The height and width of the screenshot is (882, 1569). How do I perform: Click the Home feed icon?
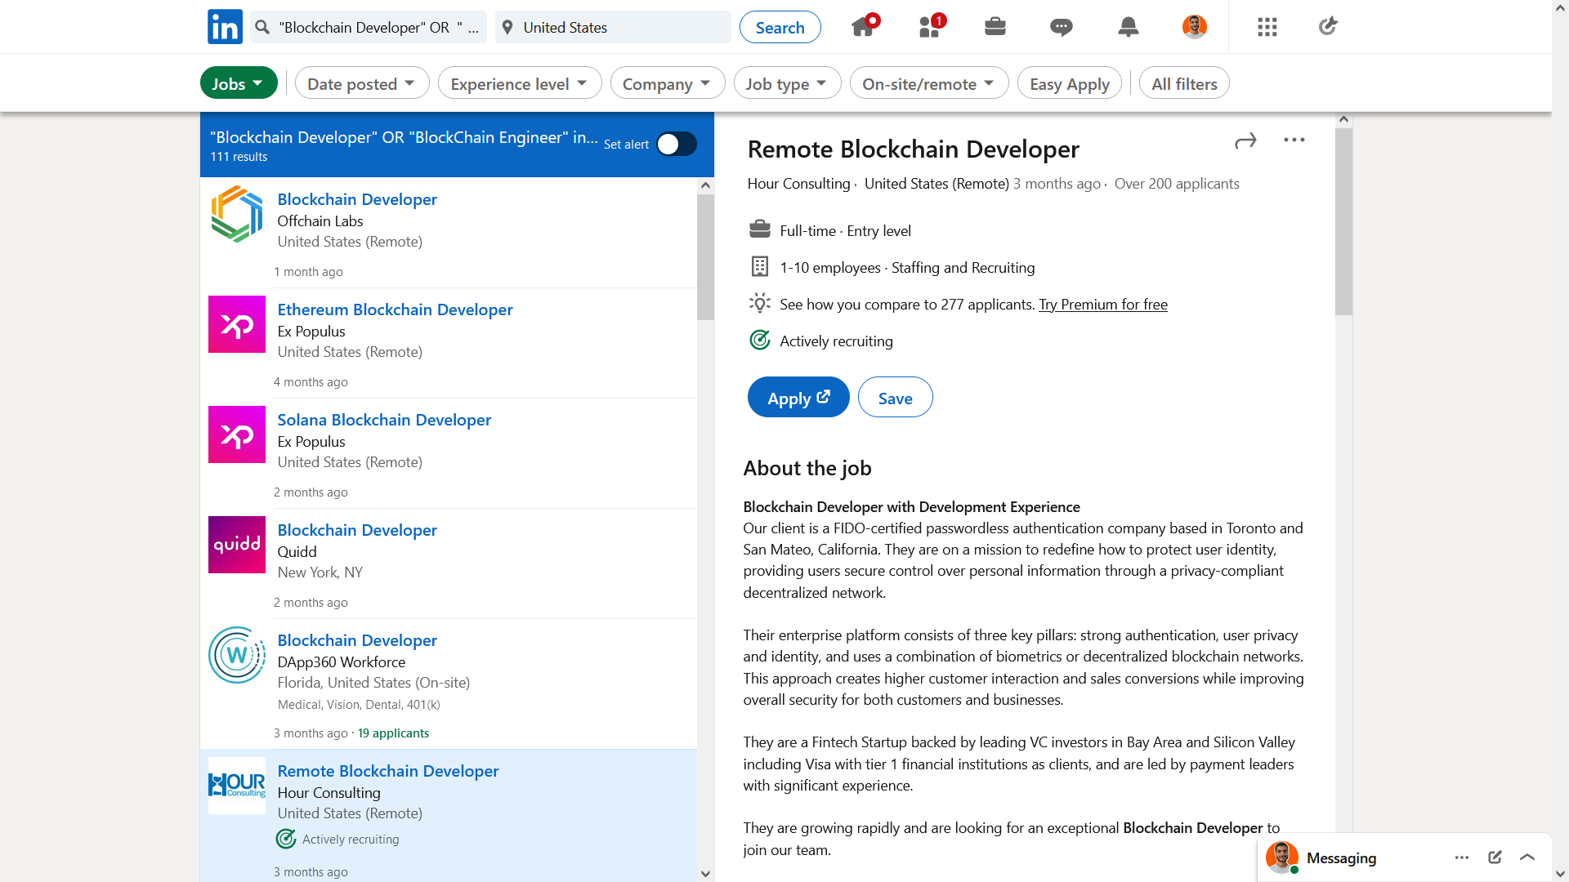coord(862,27)
